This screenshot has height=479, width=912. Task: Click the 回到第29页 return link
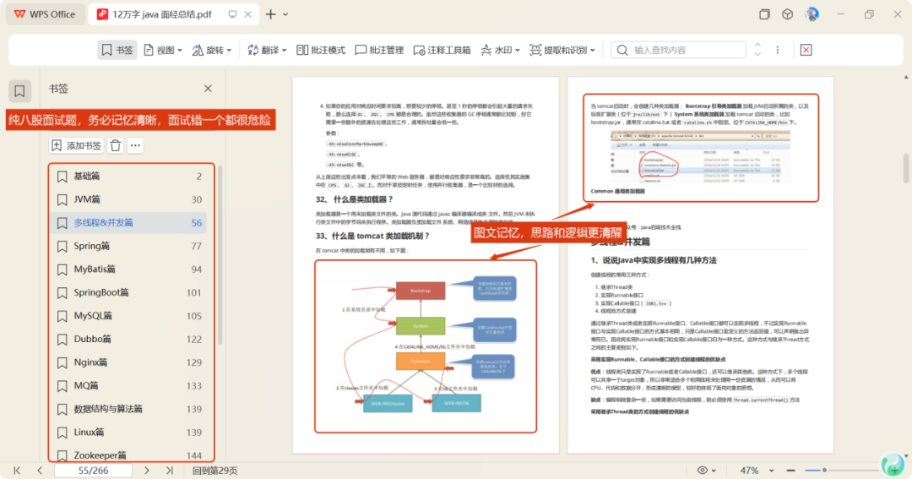pyautogui.click(x=215, y=471)
